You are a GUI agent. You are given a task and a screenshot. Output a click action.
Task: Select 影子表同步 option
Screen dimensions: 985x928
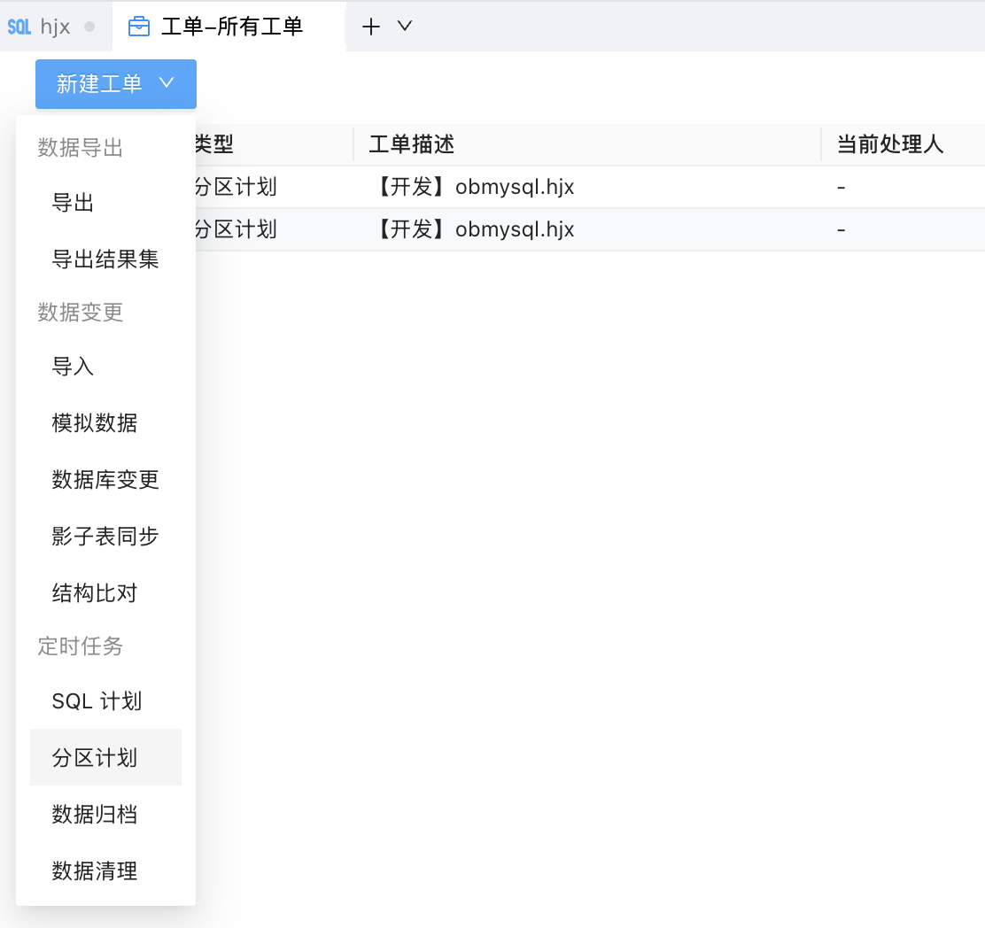click(x=105, y=537)
